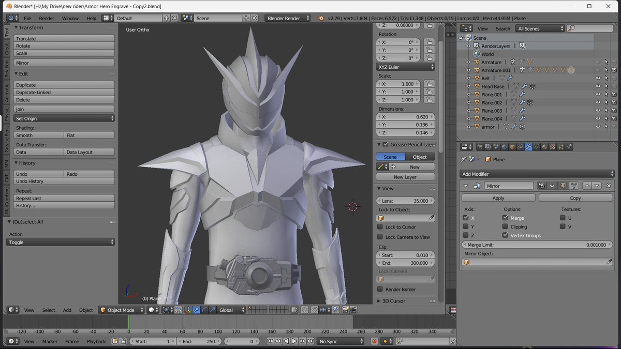Screen dimensions: 621x349
Task: Hide the Belt object with eye icon
Action: [598, 79]
